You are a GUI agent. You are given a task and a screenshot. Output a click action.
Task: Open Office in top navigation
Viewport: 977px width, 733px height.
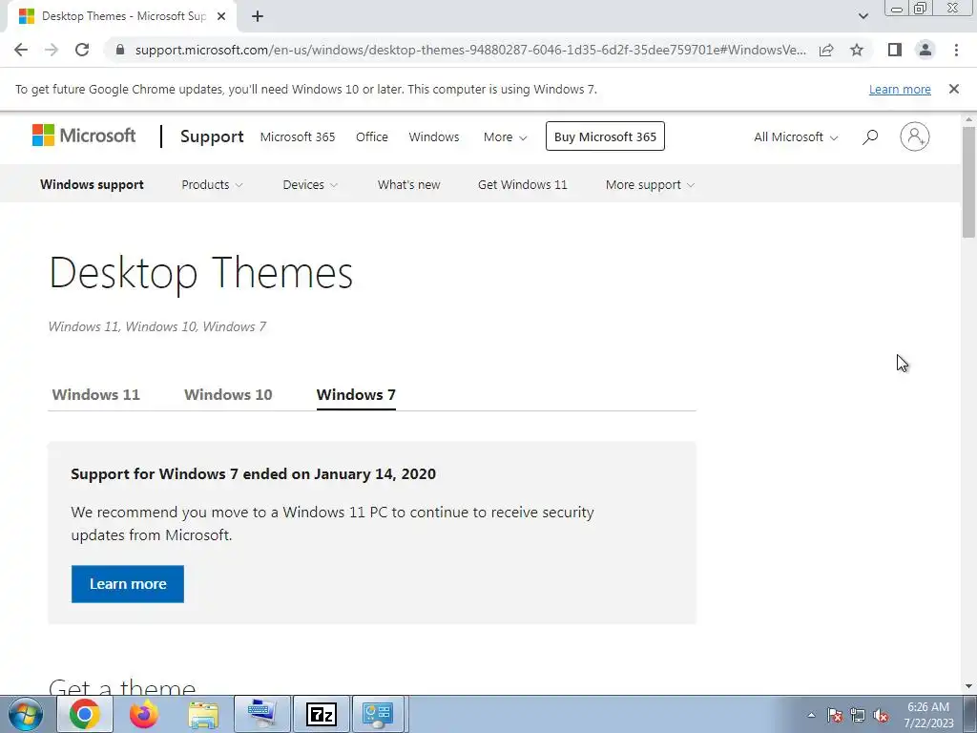tap(372, 136)
